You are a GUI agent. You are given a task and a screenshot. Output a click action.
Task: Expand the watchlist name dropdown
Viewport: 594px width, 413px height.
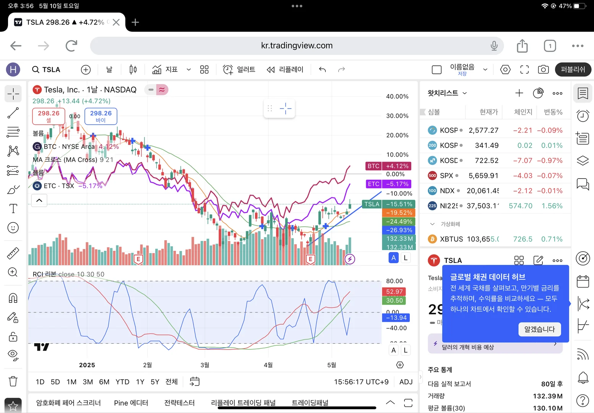click(465, 93)
